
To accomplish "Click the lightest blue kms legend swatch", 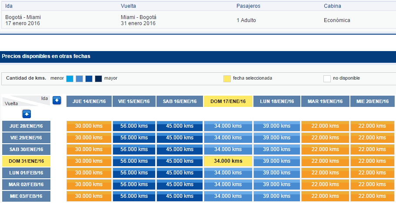I will pyautogui.click(x=70, y=79).
